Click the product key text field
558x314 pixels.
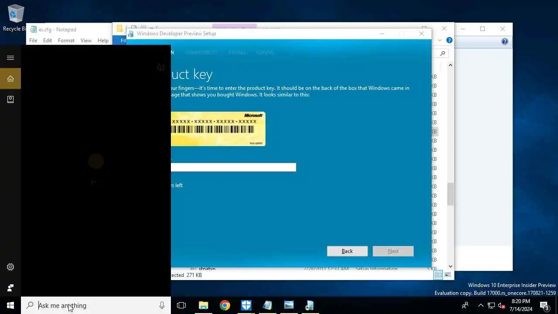click(x=233, y=167)
